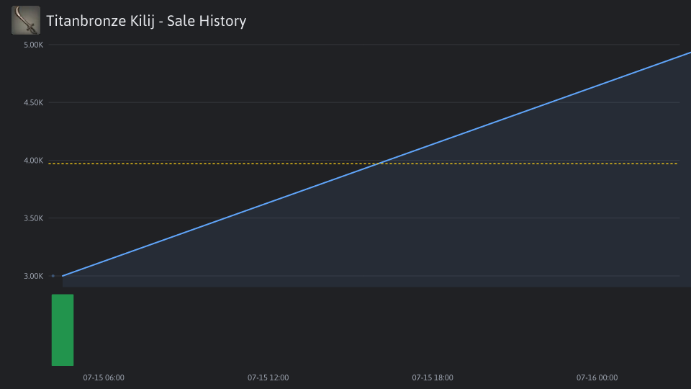The height and width of the screenshot is (389, 691).
Task: Click the 4.00K y-axis label
Action: coord(34,161)
